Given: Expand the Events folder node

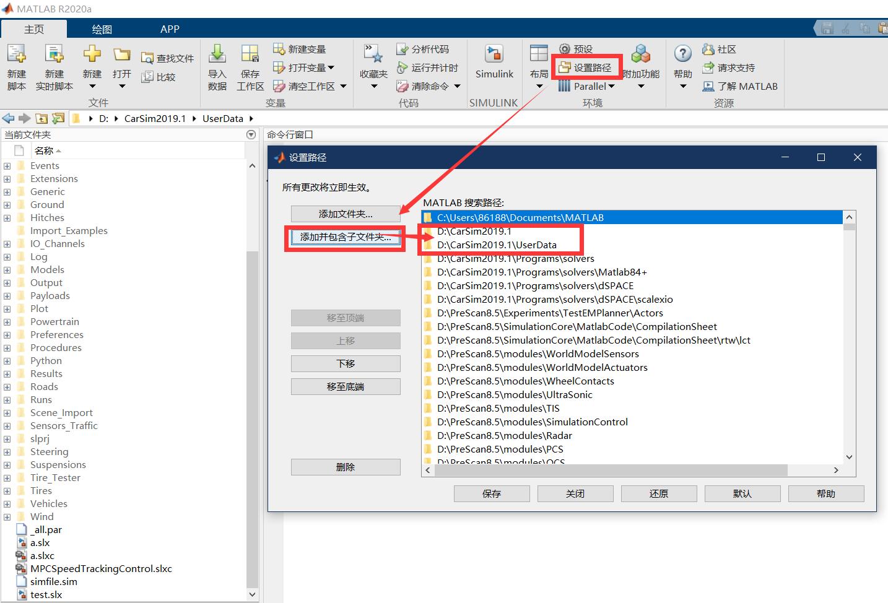Looking at the screenshot, I should (7, 166).
